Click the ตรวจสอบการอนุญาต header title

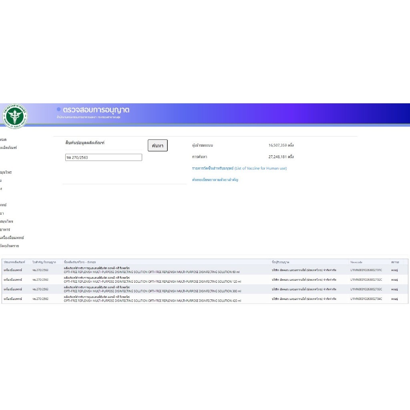coord(96,110)
